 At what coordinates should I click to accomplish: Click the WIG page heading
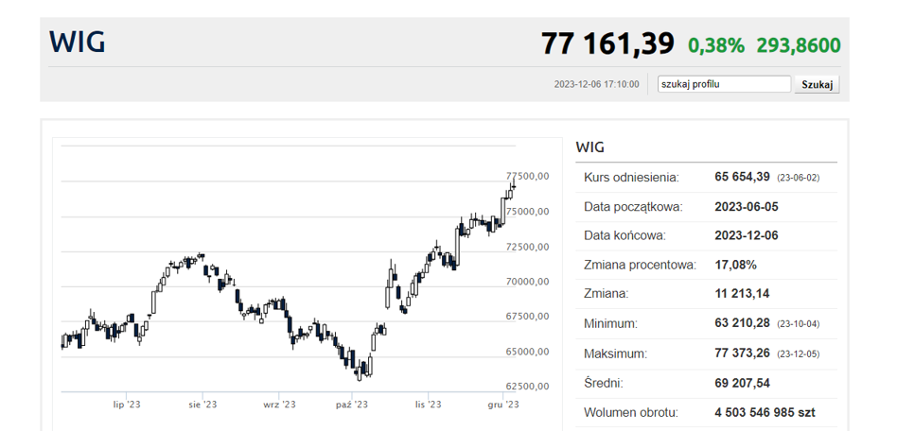coord(78,43)
